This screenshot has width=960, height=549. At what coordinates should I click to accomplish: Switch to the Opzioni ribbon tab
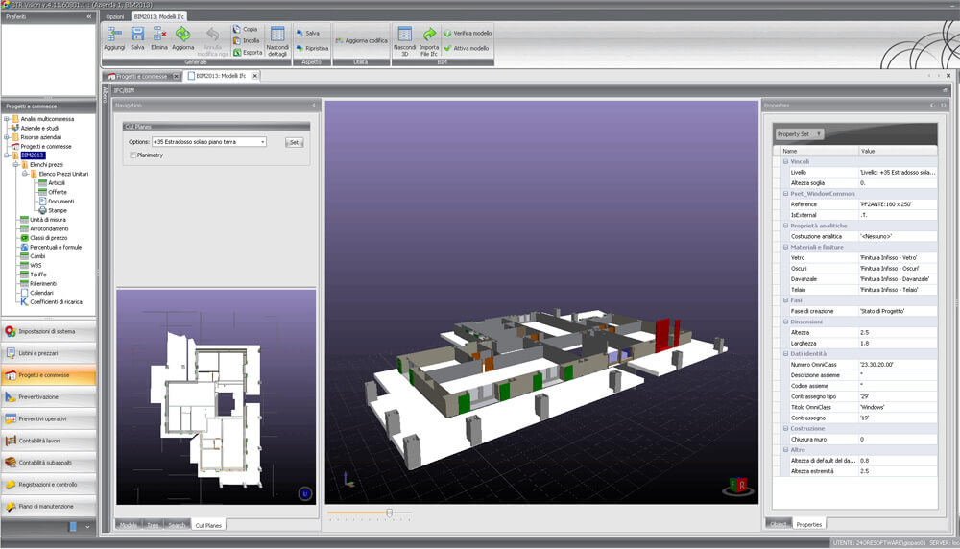[115, 16]
